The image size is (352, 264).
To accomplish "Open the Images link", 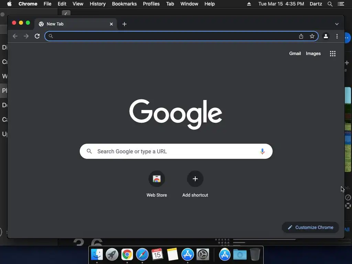I will (x=313, y=53).
